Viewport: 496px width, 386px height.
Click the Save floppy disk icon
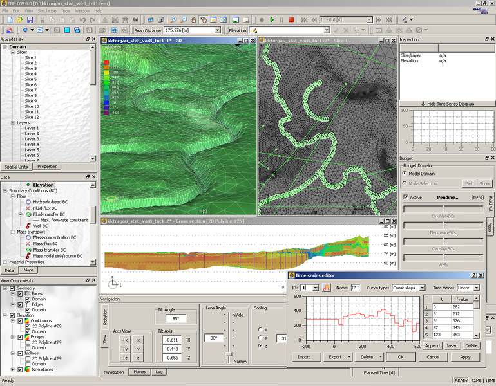tap(30, 20)
